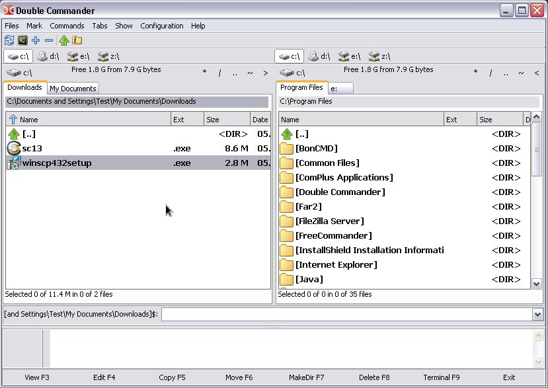Open right panel drive list c:\ button
Screen dimensions: 548x388
(x=292, y=73)
